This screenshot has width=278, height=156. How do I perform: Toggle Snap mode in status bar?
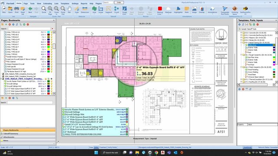pos(91,147)
